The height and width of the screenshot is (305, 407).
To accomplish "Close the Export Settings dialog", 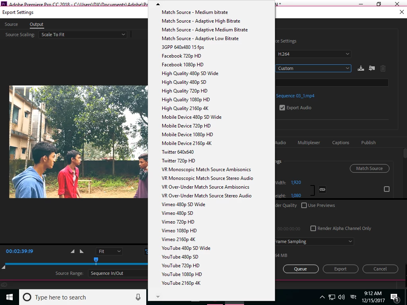I will coord(401,12).
